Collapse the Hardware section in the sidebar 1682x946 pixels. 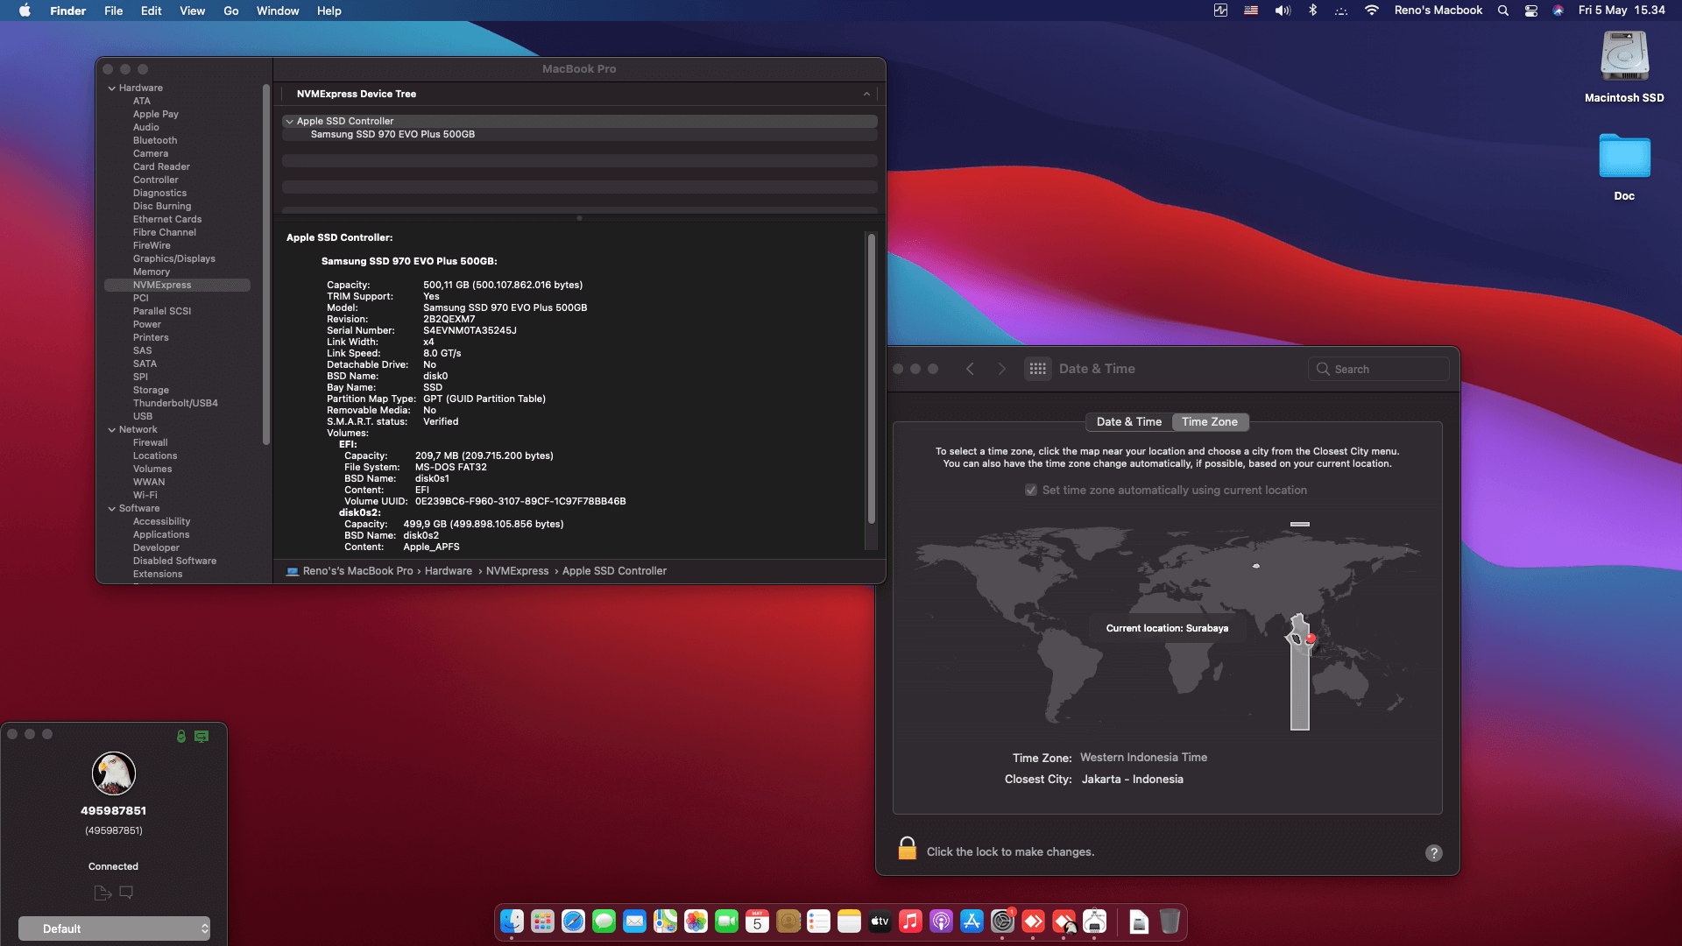[111, 88]
